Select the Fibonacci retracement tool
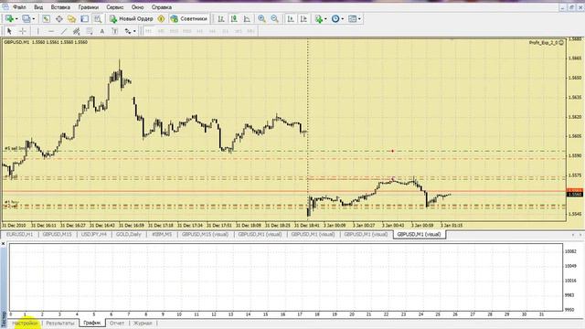Image resolution: width=585 pixels, height=329 pixels. click(90, 31)
